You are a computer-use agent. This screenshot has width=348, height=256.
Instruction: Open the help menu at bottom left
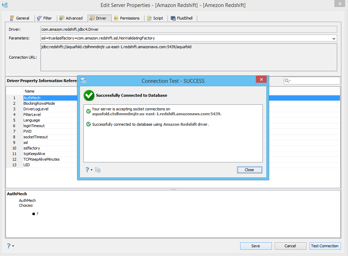(x=10, y=246)
